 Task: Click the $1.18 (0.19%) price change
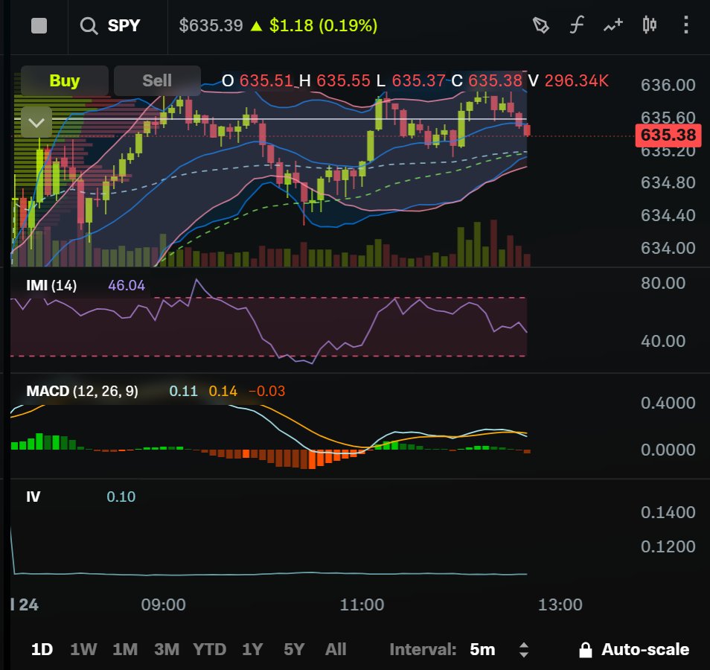tap(323, 25)
